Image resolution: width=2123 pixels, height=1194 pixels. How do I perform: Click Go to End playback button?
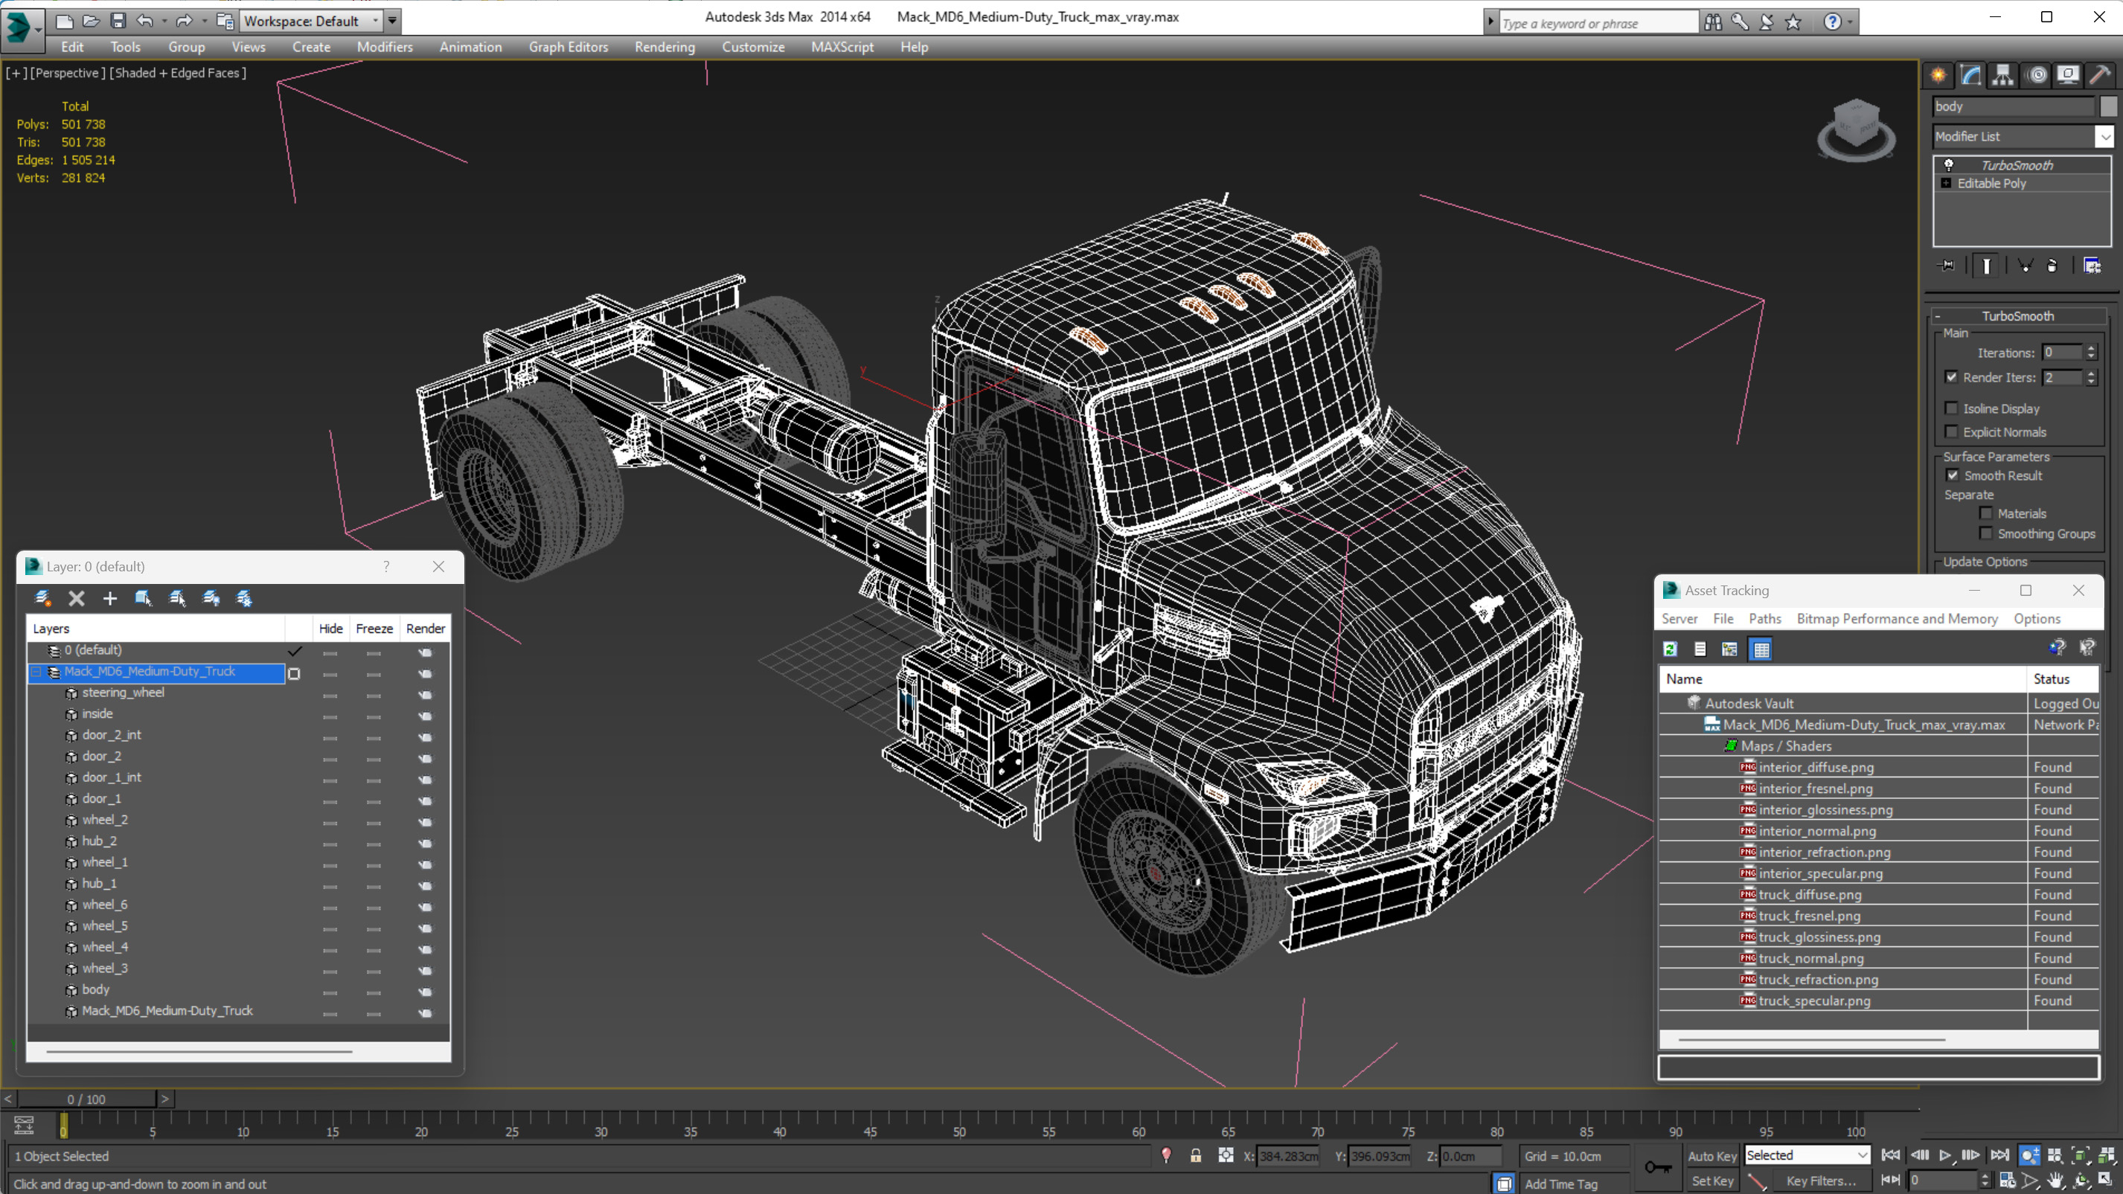tap(1999, 1155)
